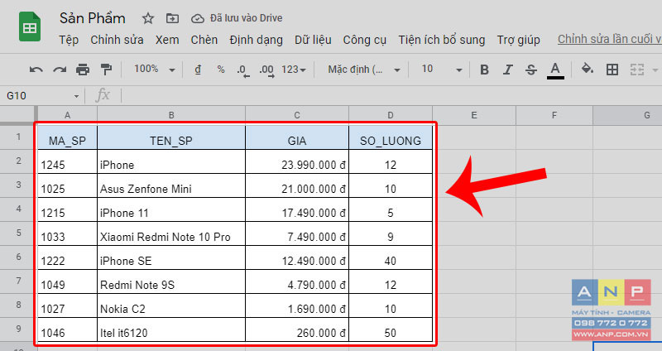Expand the G10 name box dropdown

(x=76, y=96)
